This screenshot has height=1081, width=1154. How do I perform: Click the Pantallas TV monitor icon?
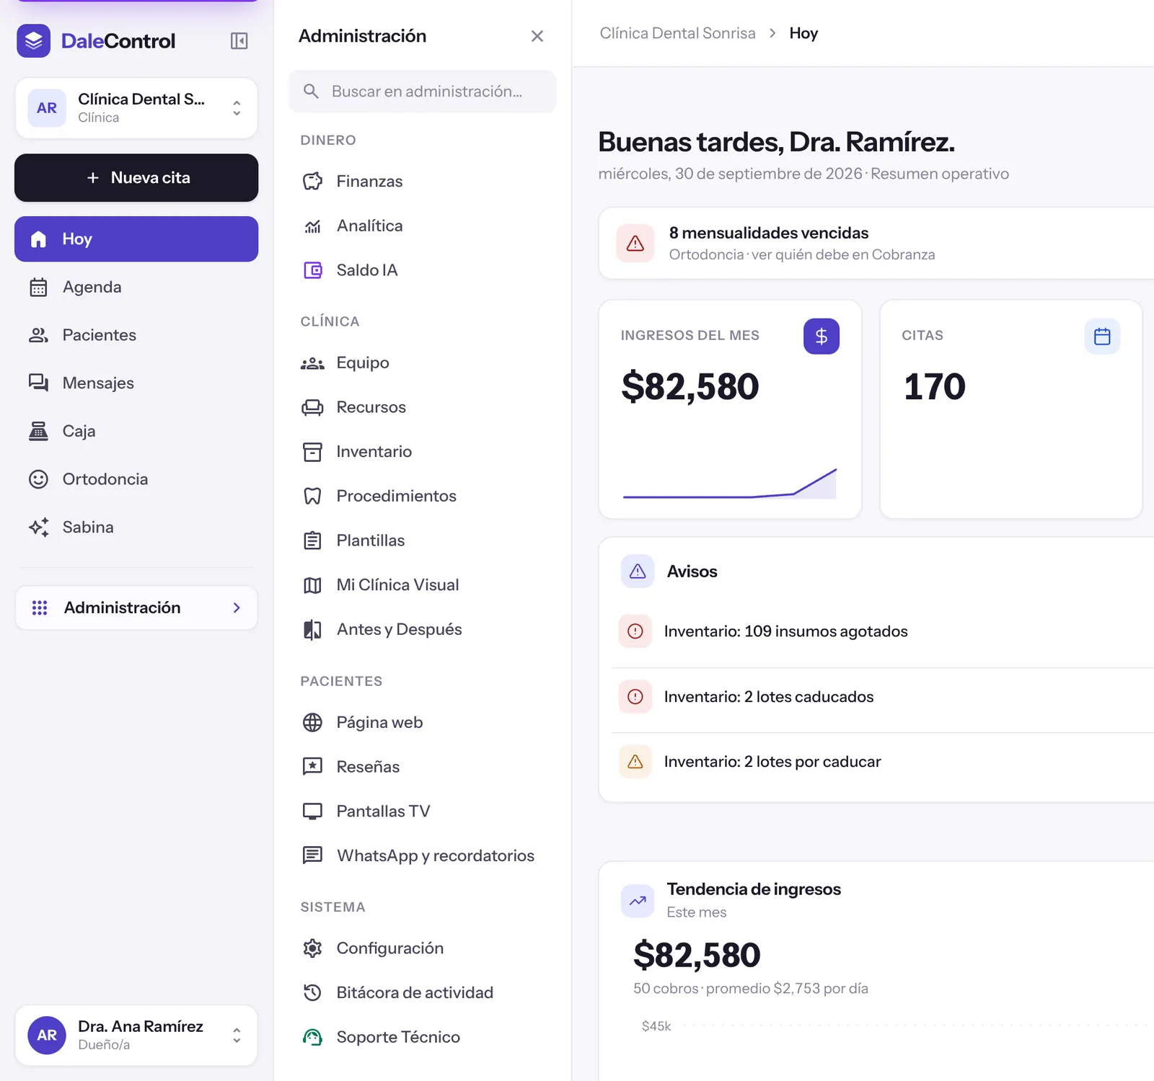click(x=312, y=811)
